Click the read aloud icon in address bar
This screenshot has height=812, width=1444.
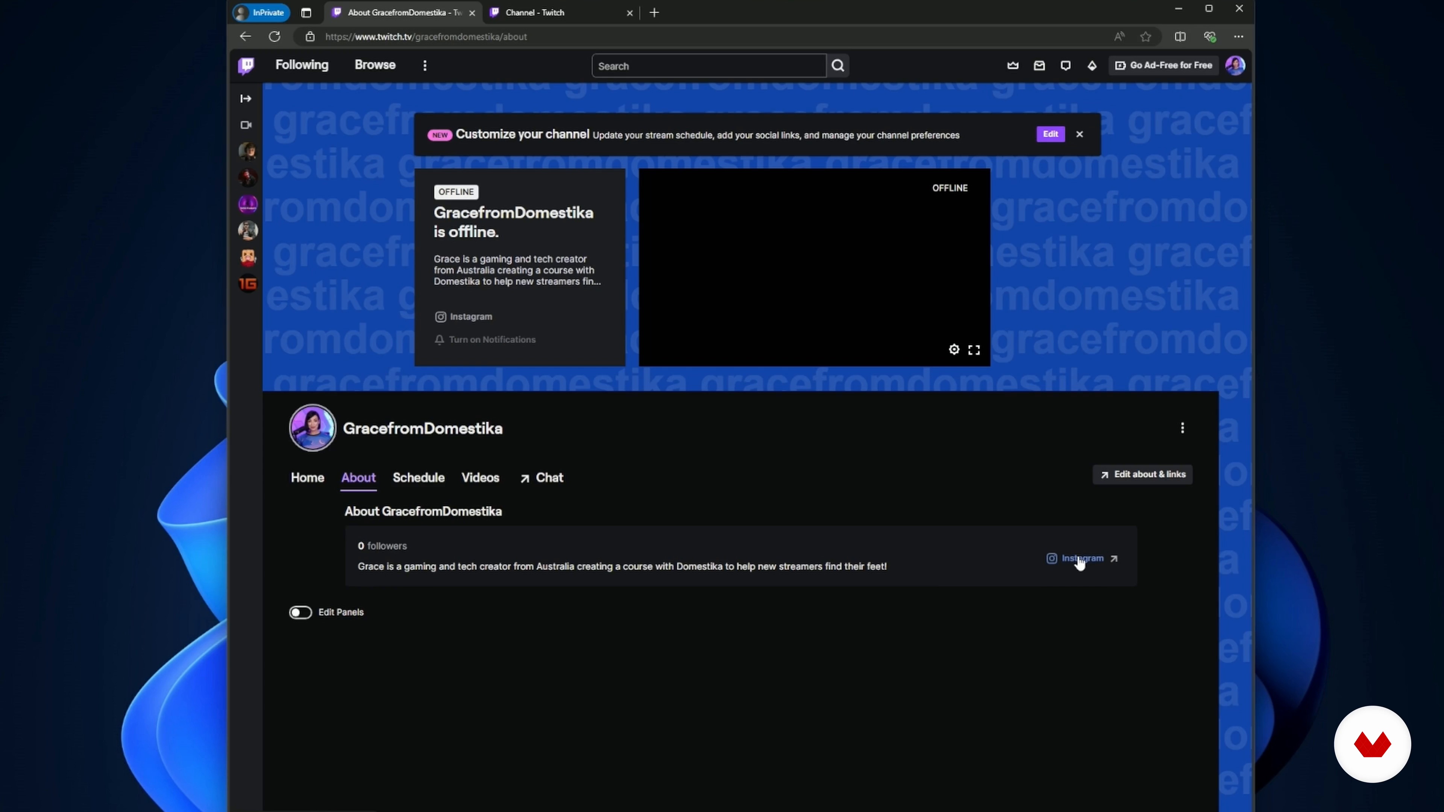1119,36
